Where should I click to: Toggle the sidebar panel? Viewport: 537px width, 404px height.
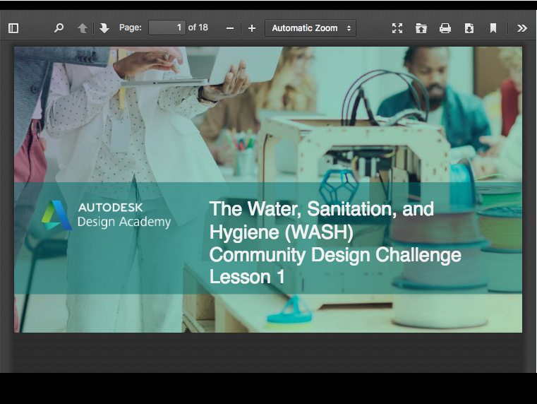13,28
